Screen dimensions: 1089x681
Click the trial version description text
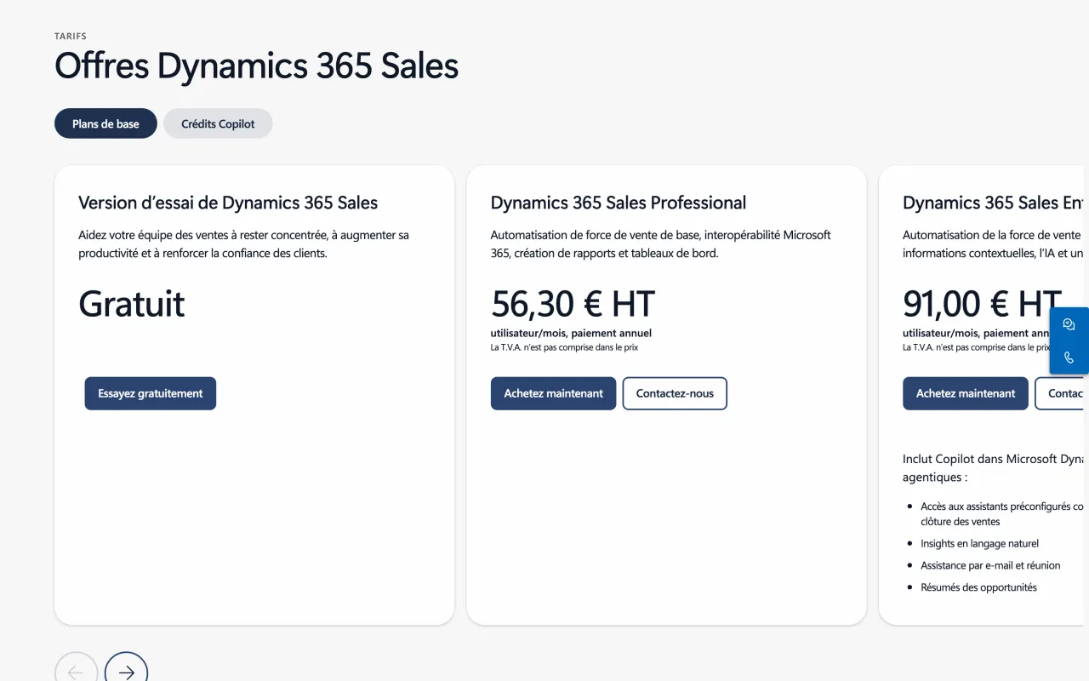244,243
